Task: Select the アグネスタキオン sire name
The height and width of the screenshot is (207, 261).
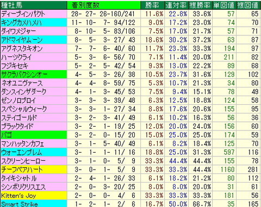Action: [x=22, y=48]
